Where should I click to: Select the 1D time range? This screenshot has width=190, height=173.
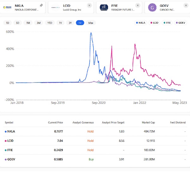click(8, 23)
